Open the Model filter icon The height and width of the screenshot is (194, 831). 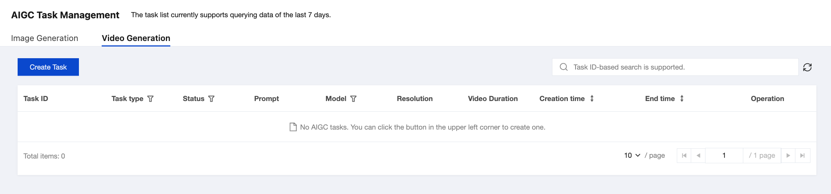pyautogui.click(x=353, y=99)
